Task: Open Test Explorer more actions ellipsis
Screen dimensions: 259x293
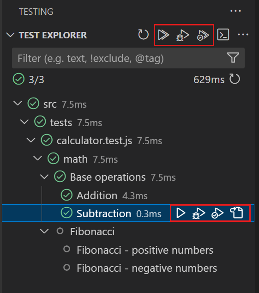Action: pyautogui.click(x=243, y=35)
